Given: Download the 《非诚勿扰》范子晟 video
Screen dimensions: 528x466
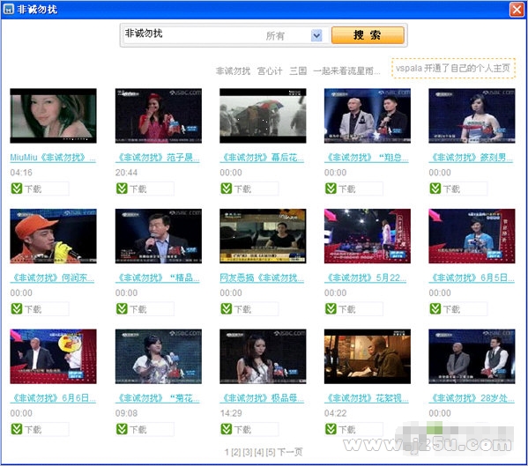Looking at the screenshot, I should click(145, 189).
